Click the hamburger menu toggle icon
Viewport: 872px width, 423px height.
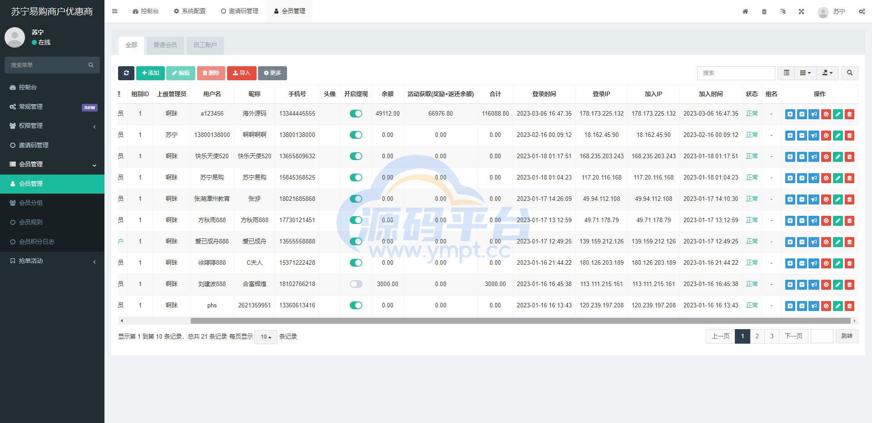114,11
